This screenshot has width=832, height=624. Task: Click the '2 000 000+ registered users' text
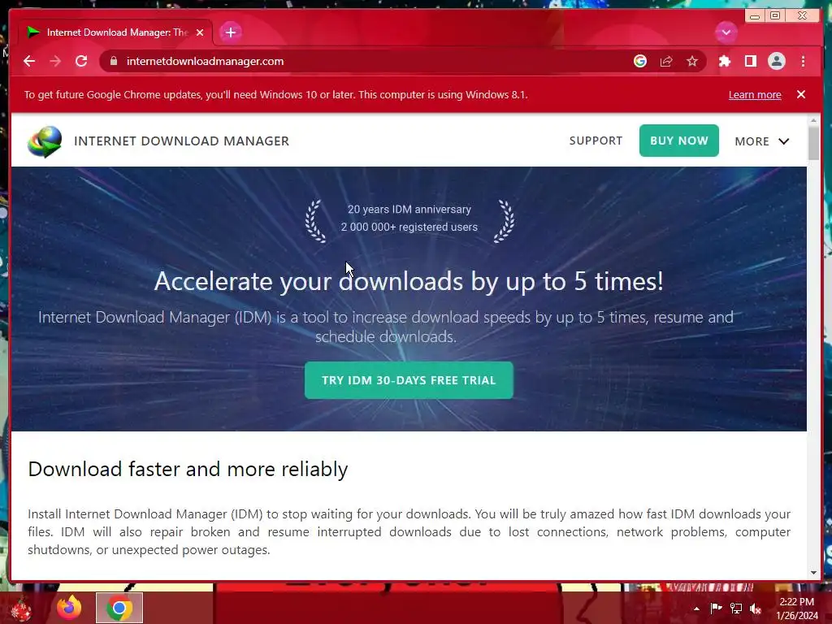click(409, 227)
